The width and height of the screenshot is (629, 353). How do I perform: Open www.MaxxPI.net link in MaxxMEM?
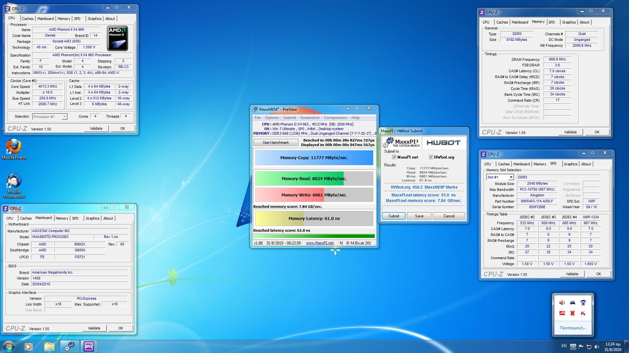(x=320, y=243)
